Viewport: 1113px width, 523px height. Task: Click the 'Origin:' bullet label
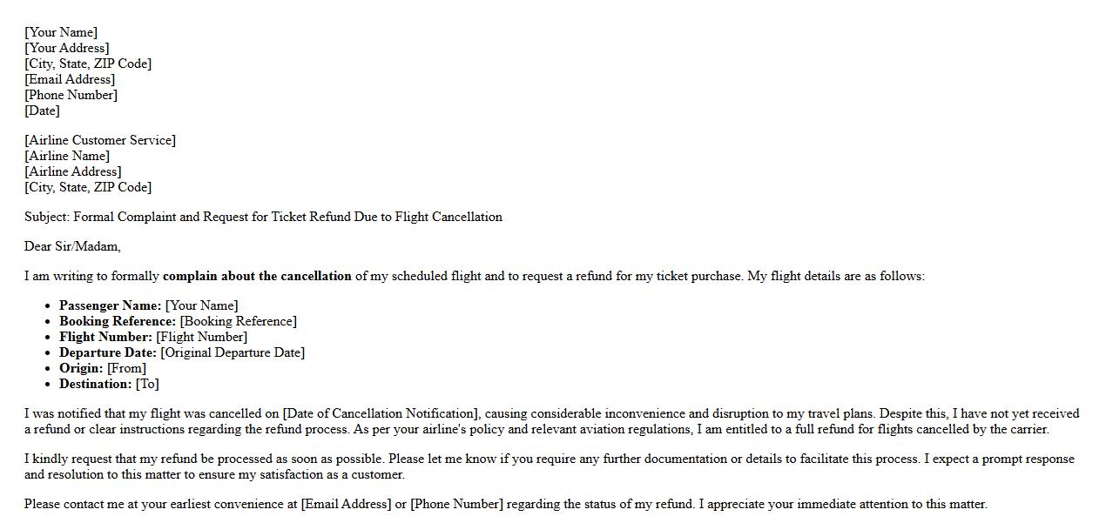pos(81,368)
